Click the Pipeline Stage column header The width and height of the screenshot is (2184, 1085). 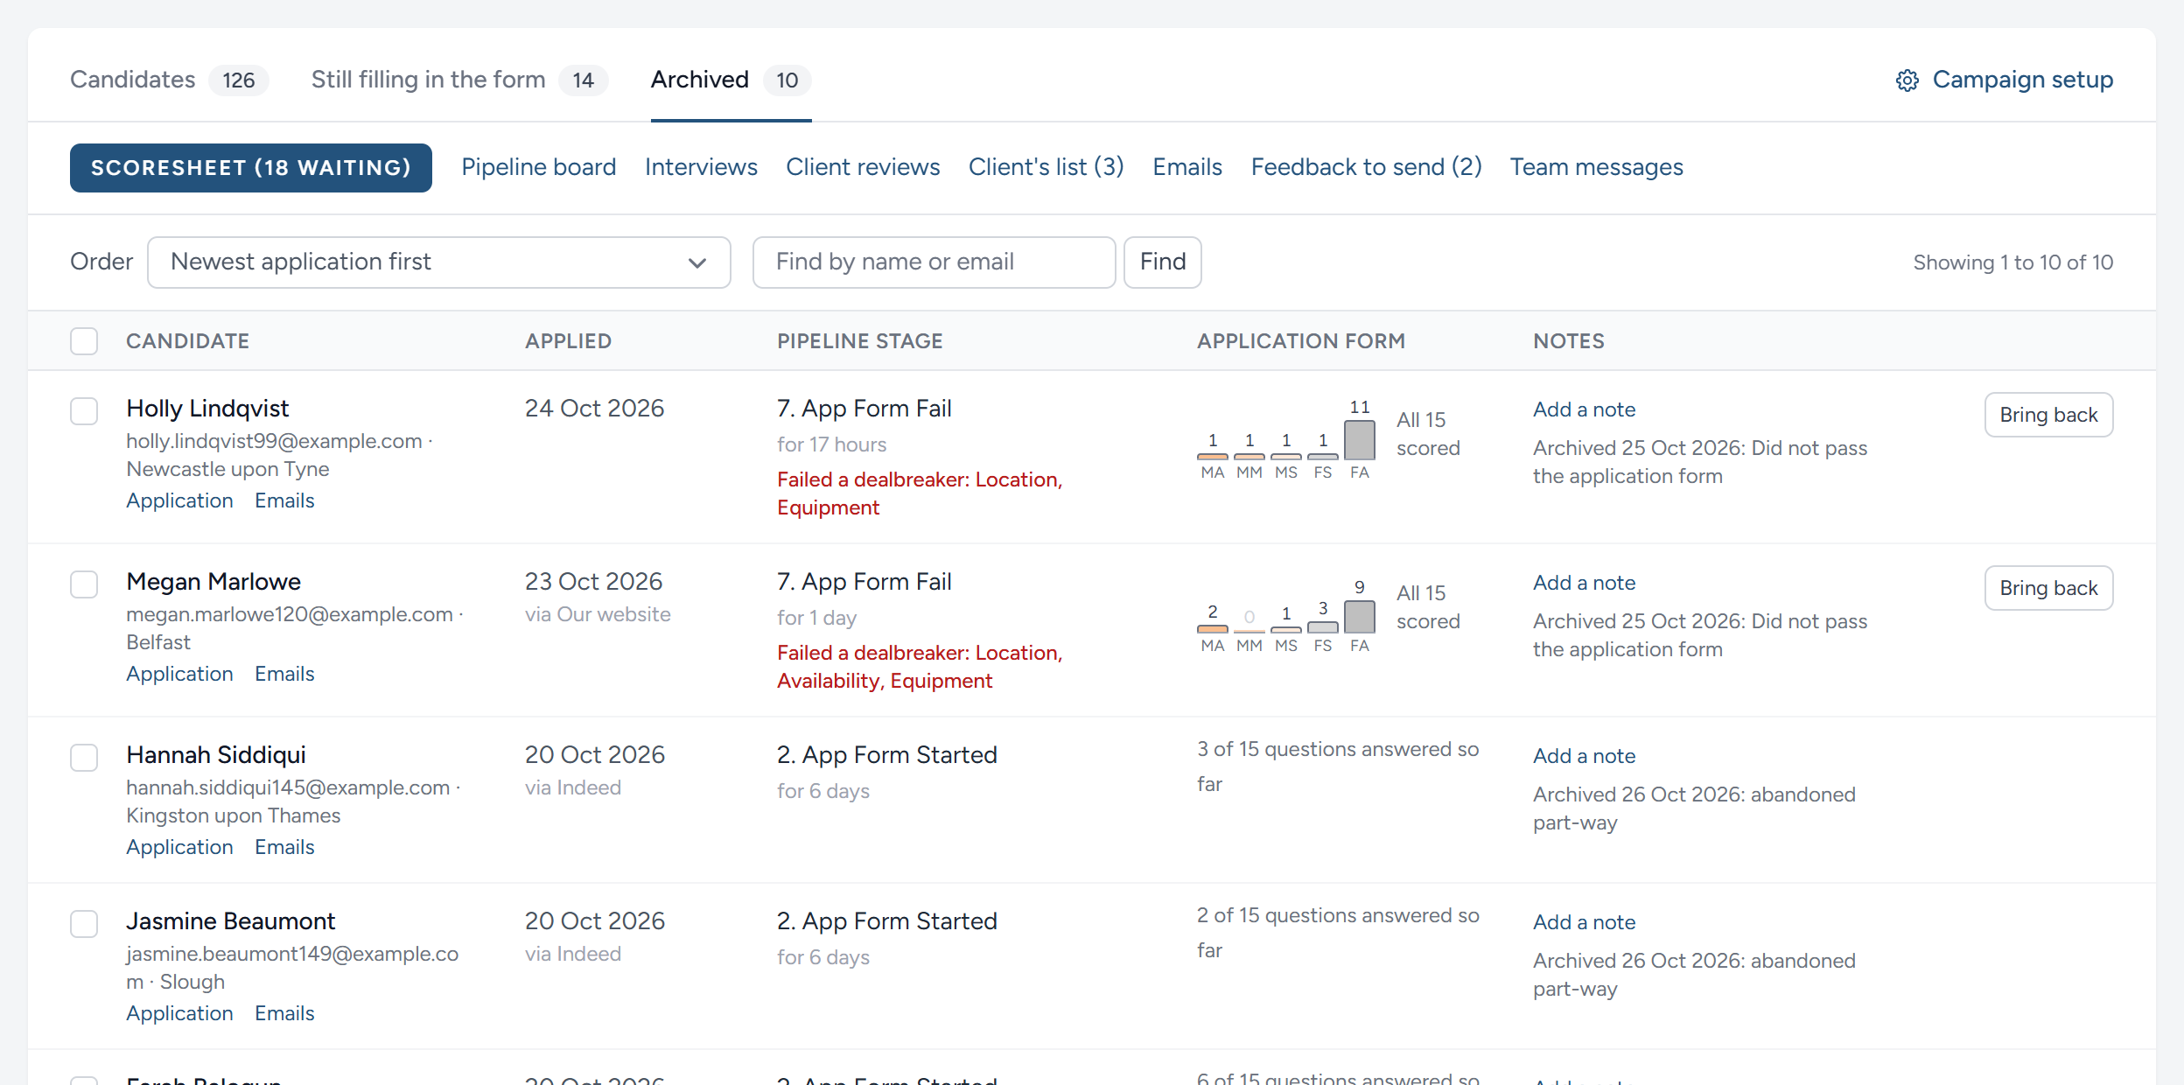[859, 341]
